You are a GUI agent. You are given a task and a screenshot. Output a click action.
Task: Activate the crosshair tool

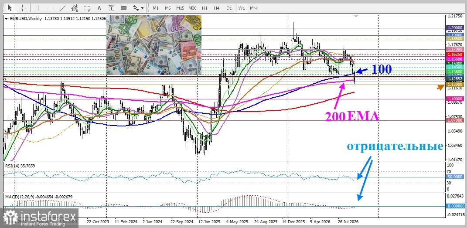[x=23, y=8]
